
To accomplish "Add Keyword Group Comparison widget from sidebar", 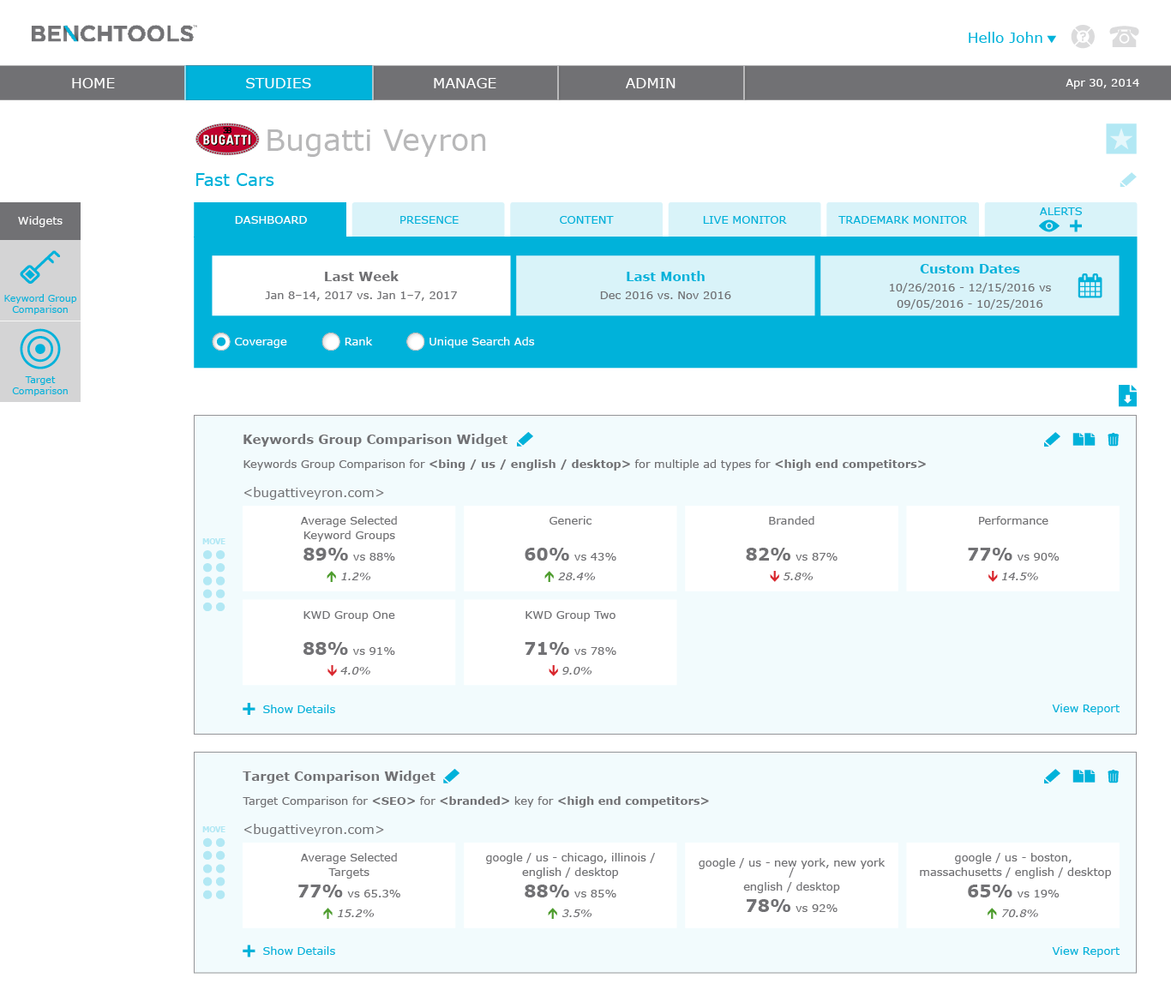I will click(x=40, y=280).
